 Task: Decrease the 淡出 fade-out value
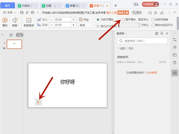(x=51, y=25)
